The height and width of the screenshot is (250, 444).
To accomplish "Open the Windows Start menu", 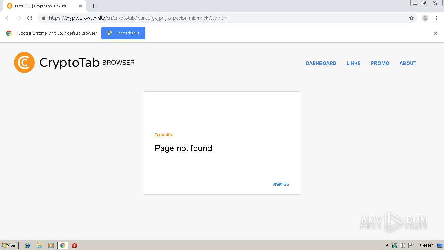I will pyautogui.click(x=10, y=245).
